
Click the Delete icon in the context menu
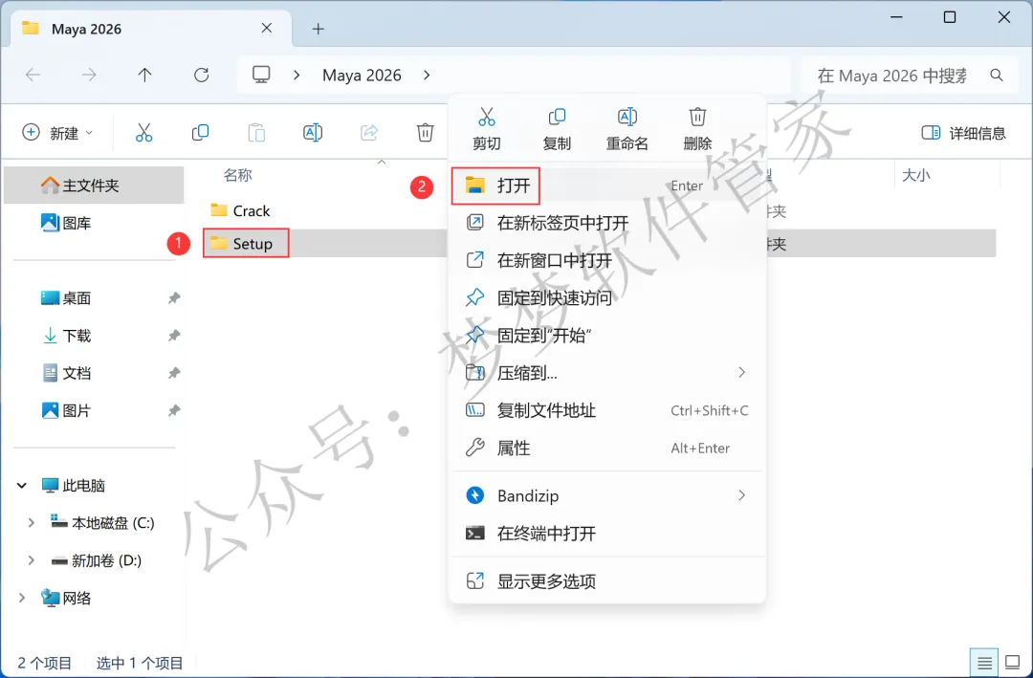click(697, 118)
